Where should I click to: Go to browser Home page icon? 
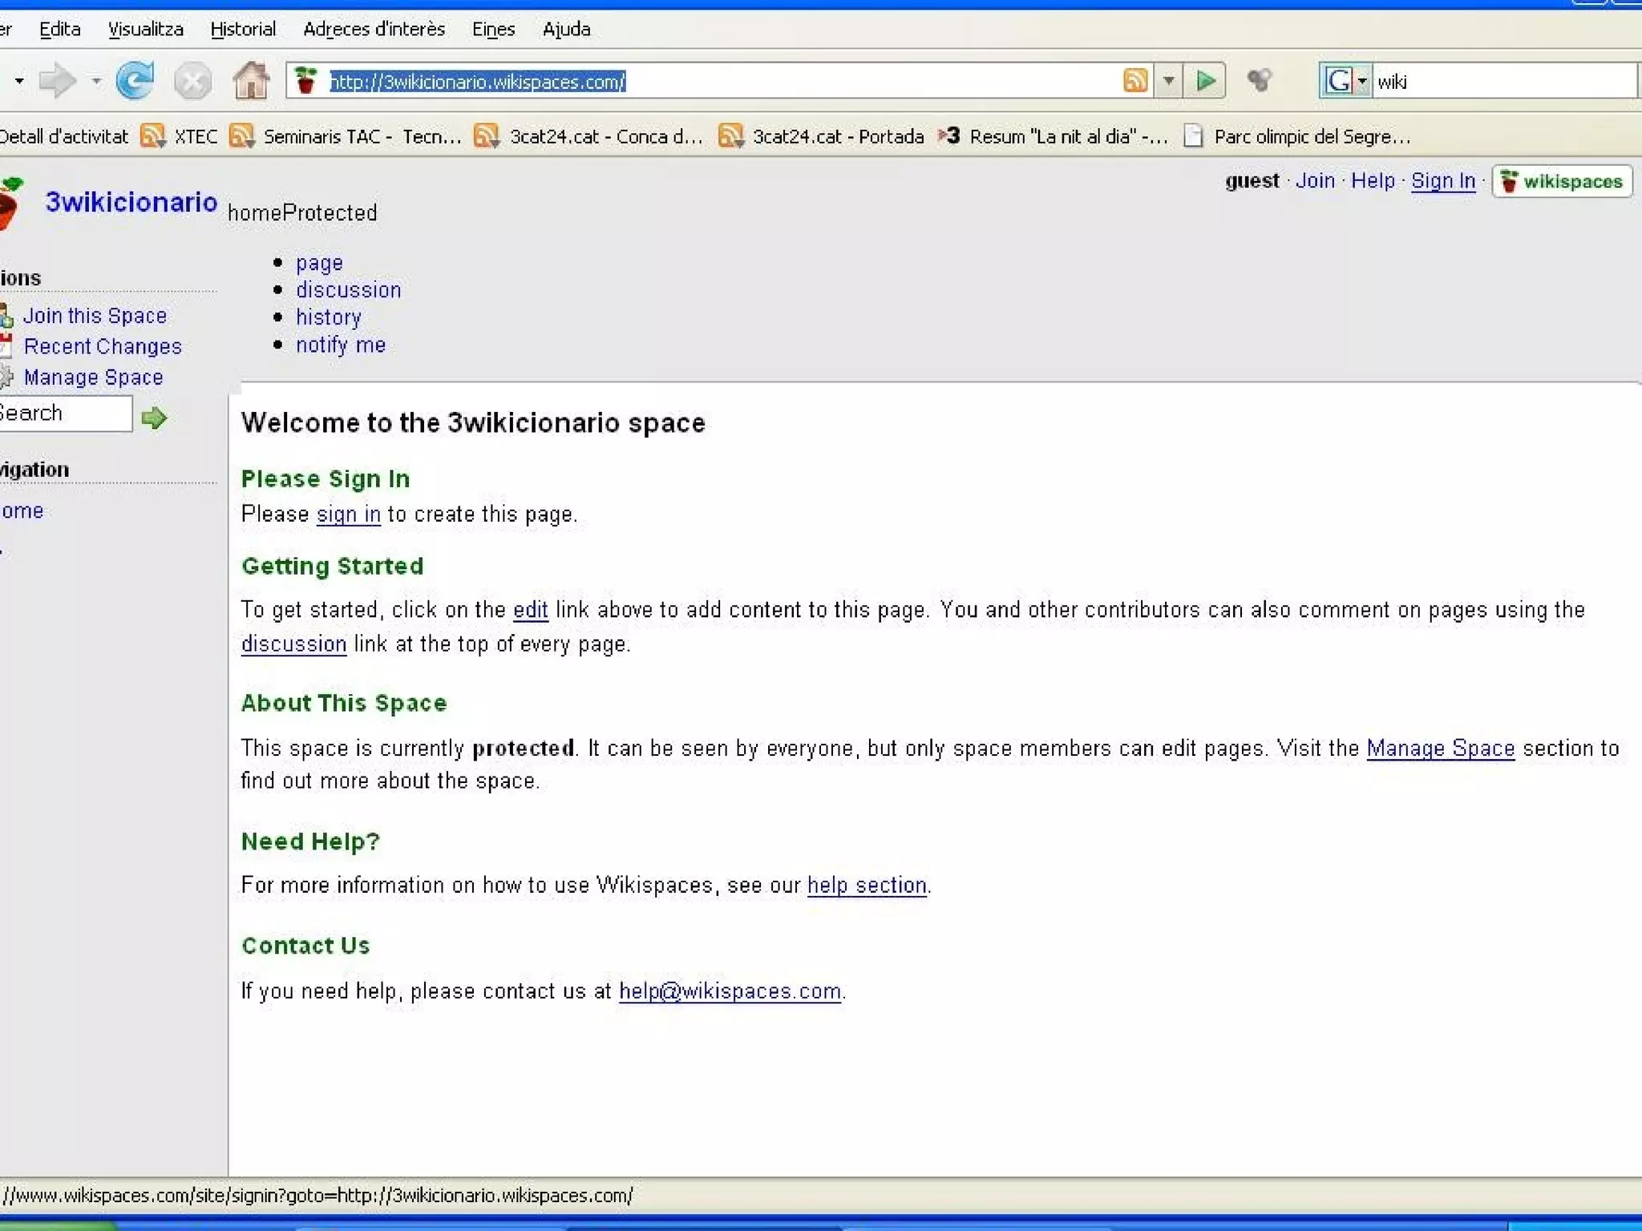point(251,81)
